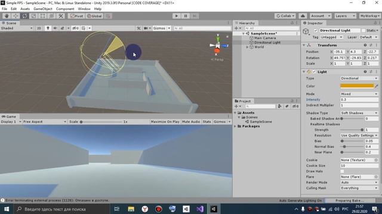Click the Step frame button

pyautogui.click(x=195, y=16)
